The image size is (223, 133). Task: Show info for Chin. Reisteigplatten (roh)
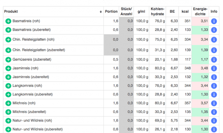click(x=214, y=40)
